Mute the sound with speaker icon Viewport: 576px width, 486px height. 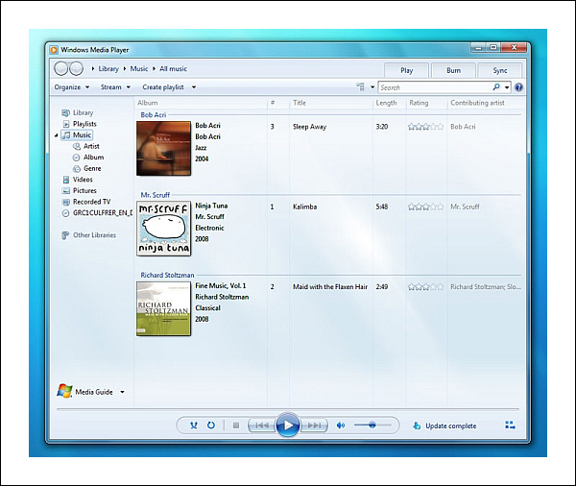coord(341,425)
